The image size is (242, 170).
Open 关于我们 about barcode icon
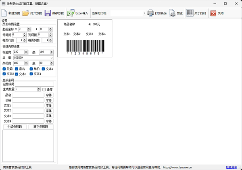point(190,13)
